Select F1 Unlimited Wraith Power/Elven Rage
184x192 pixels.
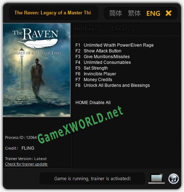(115, 45)
